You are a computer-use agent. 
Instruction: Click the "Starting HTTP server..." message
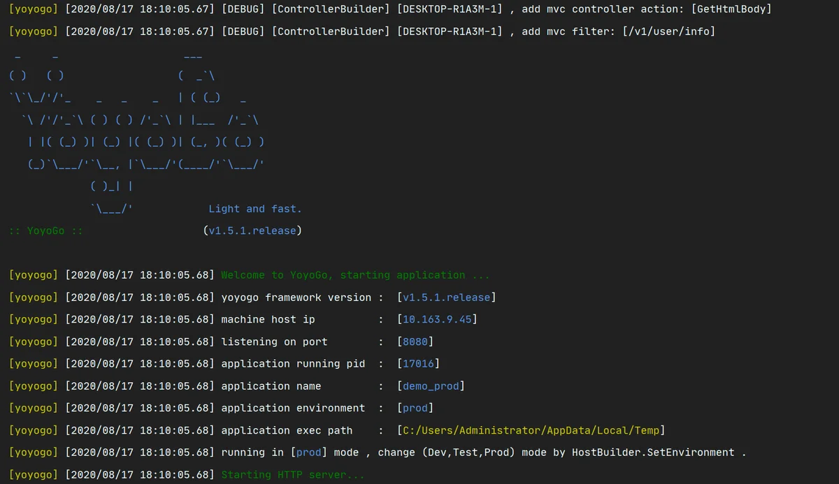click(293, 475)
